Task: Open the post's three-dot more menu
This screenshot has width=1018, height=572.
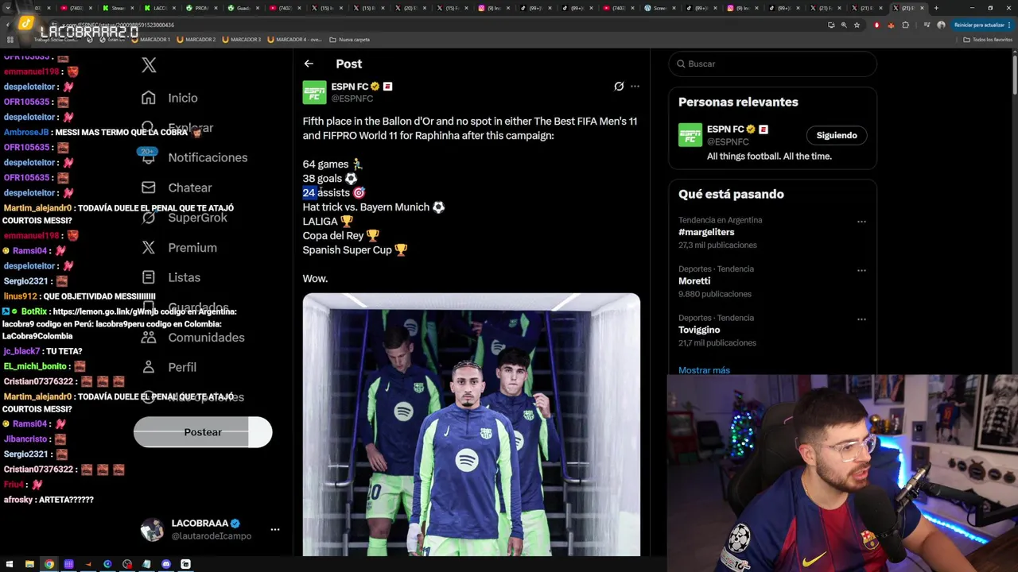Action: pos(635,86)
